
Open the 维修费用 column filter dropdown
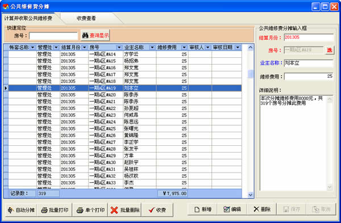coord(184,47)
